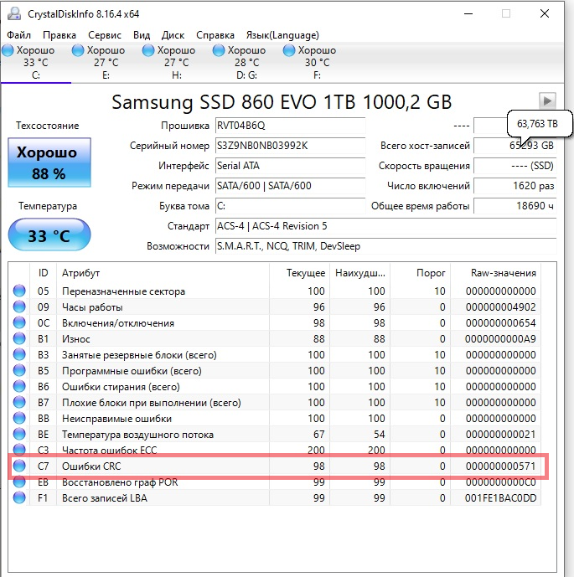Click raw value 001FE1BAC0DD

pyautogui.click(x=500, y=498)
